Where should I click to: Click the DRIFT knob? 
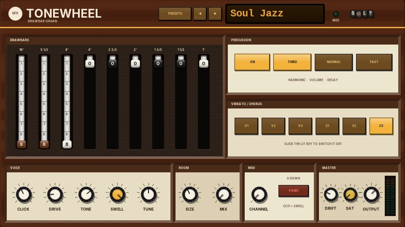point(331,194)
